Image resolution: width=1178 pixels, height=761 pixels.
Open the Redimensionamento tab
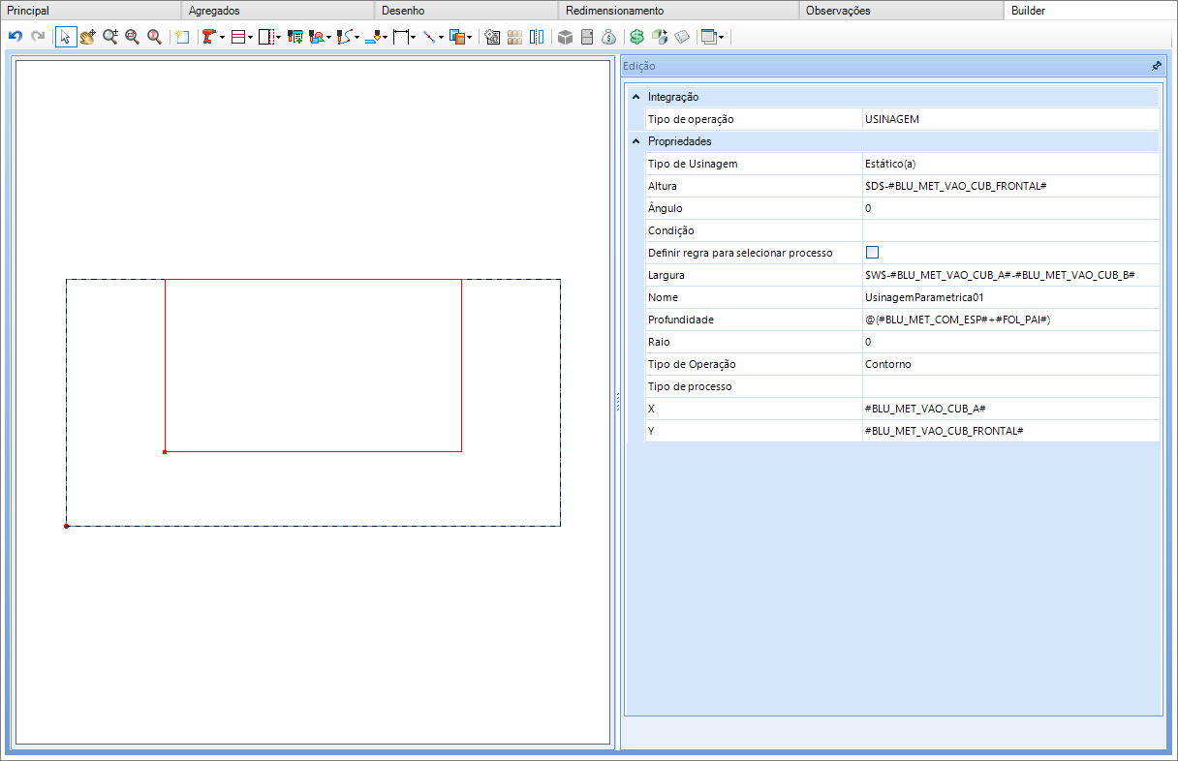[678, 10]
